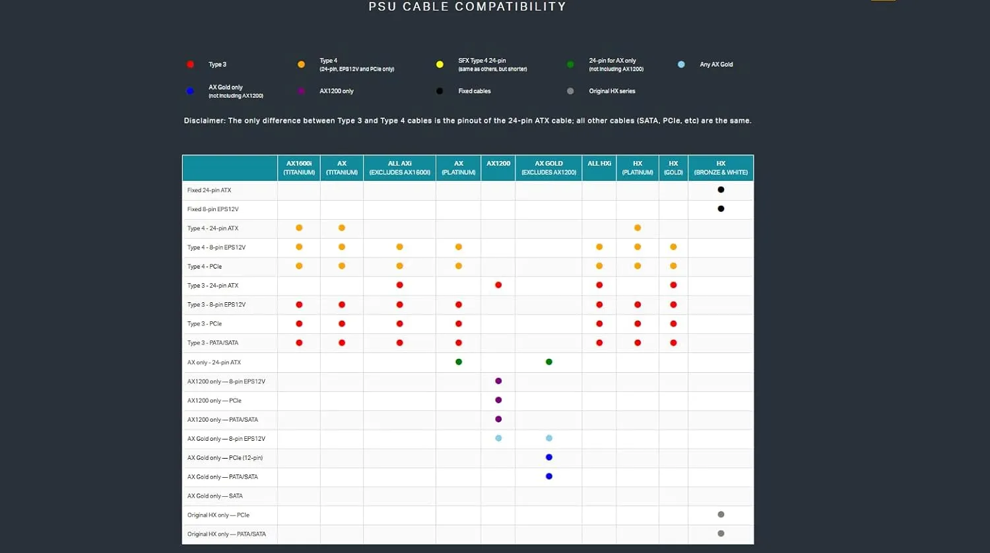Viewport: 990px width, 553px height.
Task: Click the 'Fixed 8-pin EPS12V' row label
Action: 213,209
